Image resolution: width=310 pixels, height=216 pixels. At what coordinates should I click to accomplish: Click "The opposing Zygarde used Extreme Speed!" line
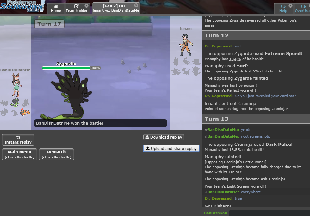pyautogui.click(x=253, y=53)
